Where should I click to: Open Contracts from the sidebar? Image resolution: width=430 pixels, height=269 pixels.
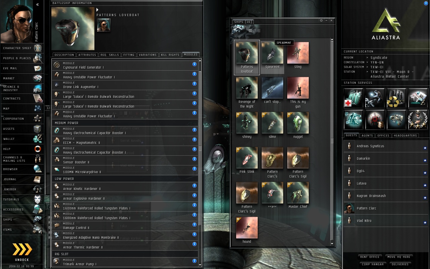[22, 99]
